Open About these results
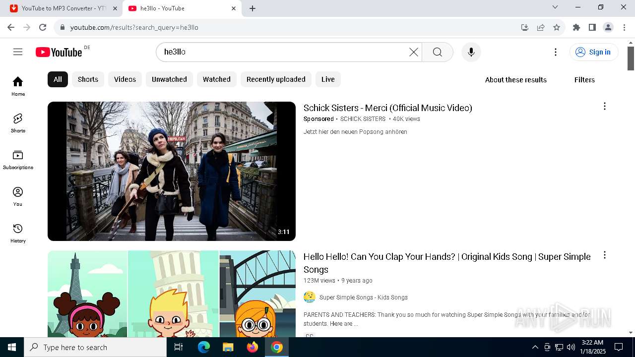 pos(516,80)
